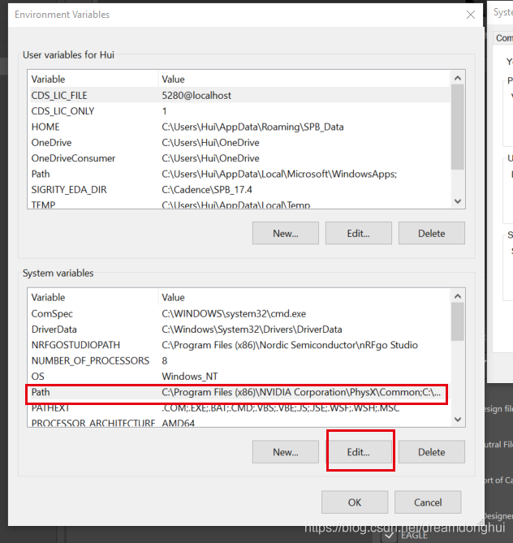Click Value column header in system list
This screenshot has height=543, width=513.
305,297
